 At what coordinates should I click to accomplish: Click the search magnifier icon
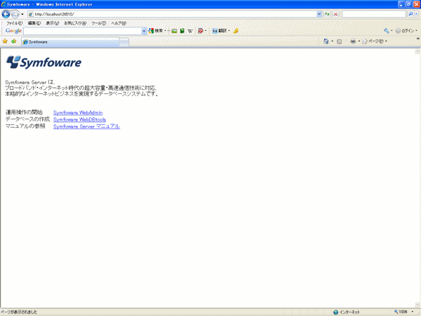pos(410,14)
